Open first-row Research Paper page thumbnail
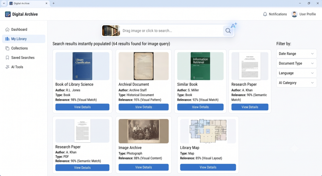The height and width of the screenshot is (176, 322). pos(250,66)
